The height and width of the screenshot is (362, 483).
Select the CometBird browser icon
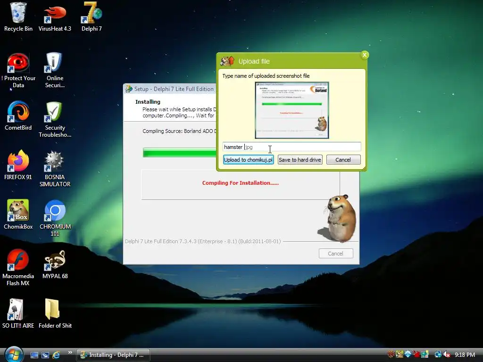18,116
